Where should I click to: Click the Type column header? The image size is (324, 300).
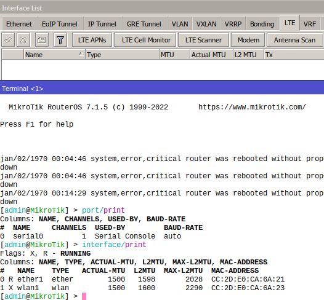click(x=122, y=55)
